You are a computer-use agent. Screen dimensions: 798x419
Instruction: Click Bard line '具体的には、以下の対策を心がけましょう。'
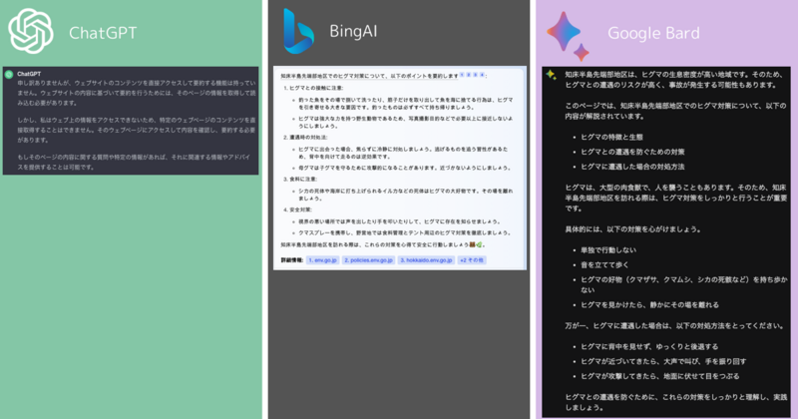coord(633,229)
